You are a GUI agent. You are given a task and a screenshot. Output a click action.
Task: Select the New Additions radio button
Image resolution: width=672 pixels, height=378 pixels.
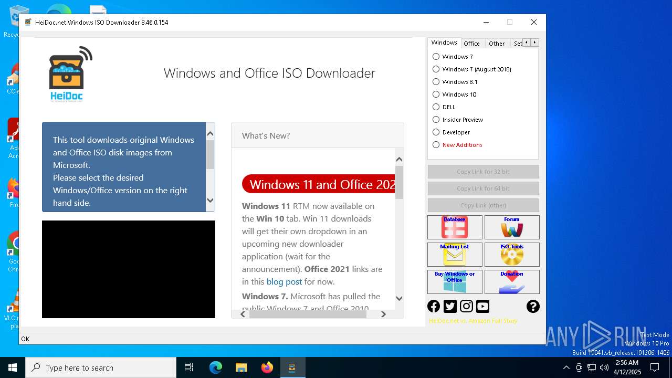pyautogui.click(x=436, y=144)
